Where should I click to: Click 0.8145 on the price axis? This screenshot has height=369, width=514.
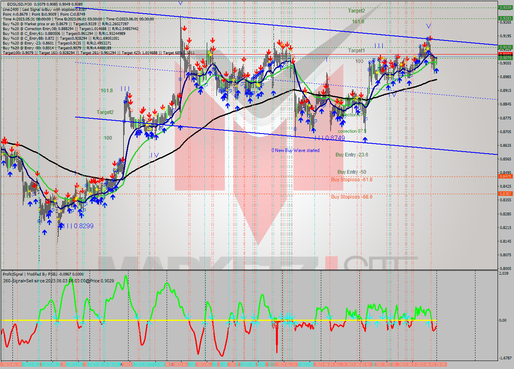click(505, 241)
